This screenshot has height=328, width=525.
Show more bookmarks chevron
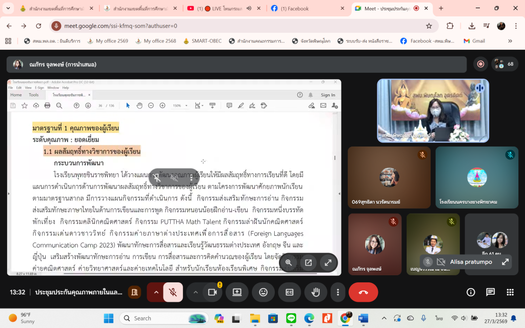tap(510, 41)
